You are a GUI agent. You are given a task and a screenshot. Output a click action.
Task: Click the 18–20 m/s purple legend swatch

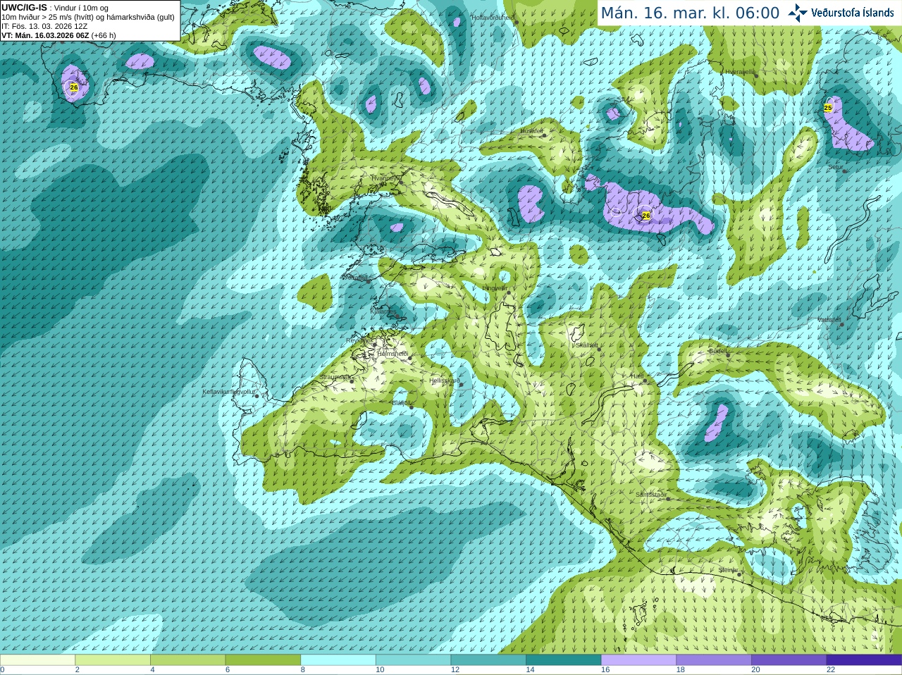(x=714, y=660)
